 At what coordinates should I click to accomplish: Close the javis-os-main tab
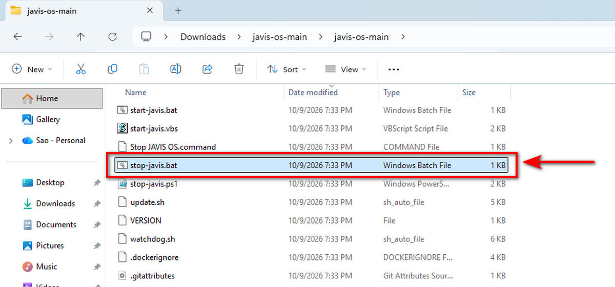(150, 11)
